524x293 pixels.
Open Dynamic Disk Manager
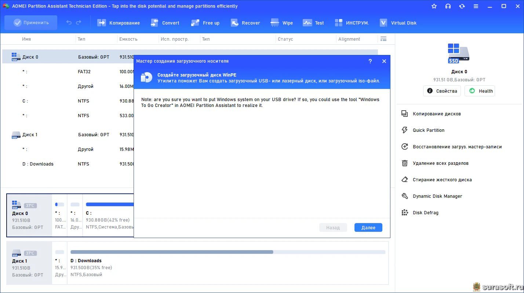pyautogui.click(x=432, y=196)
